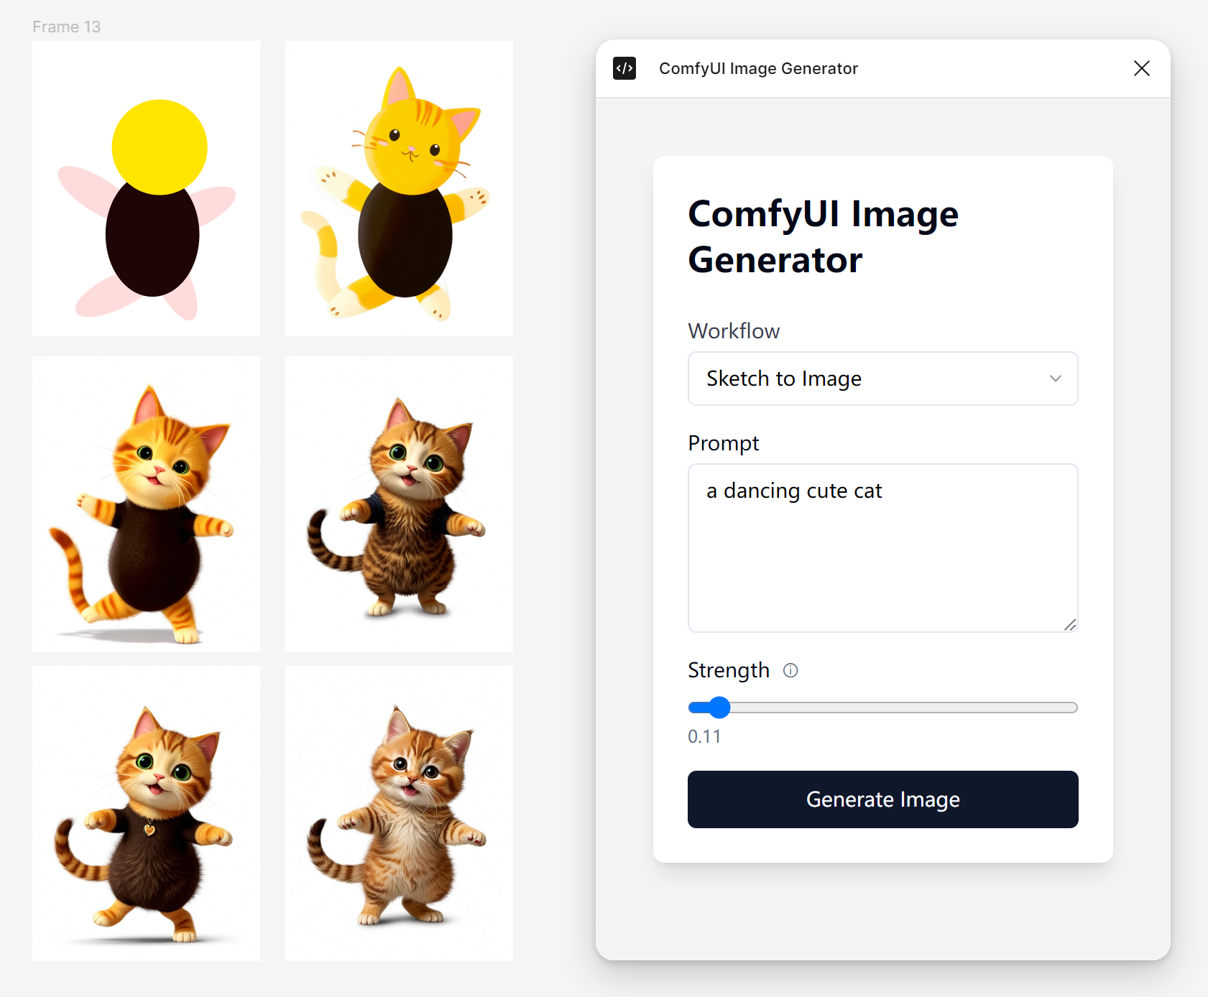Select the yellow cartoon cat with black body

coord(399,188)
